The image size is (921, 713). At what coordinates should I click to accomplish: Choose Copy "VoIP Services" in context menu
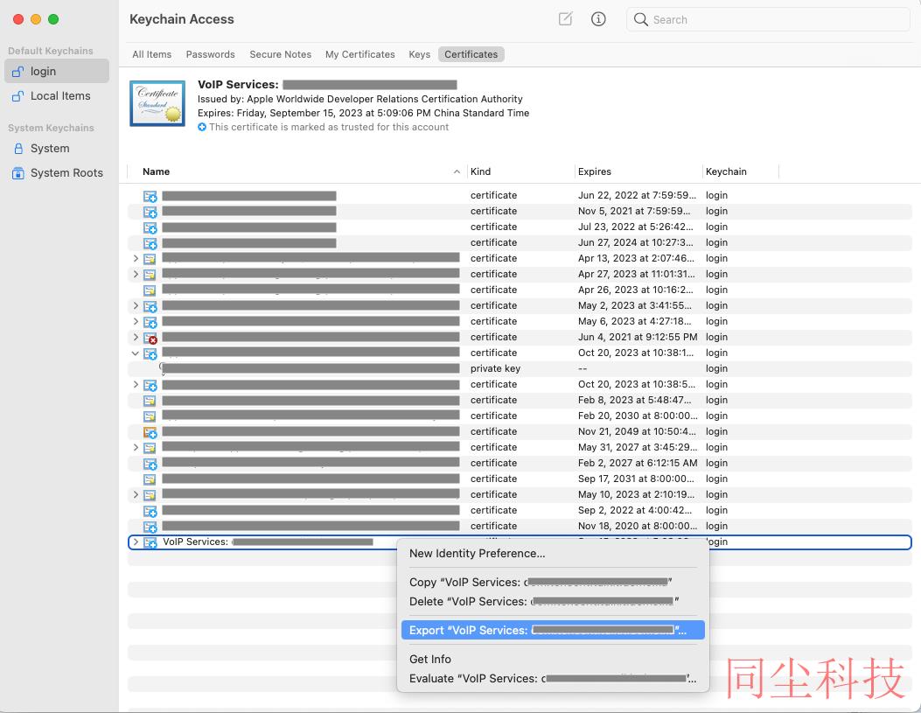(x=553, y=582)
